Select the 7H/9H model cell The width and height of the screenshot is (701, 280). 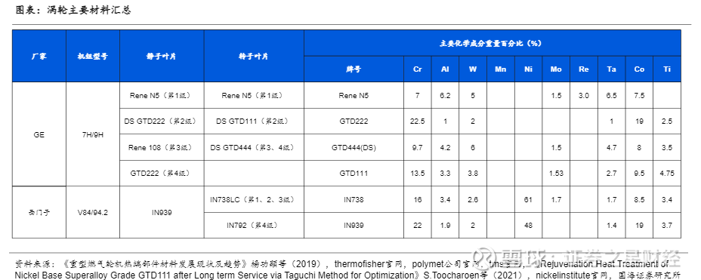pyautogui.click(x=93, y=134)
